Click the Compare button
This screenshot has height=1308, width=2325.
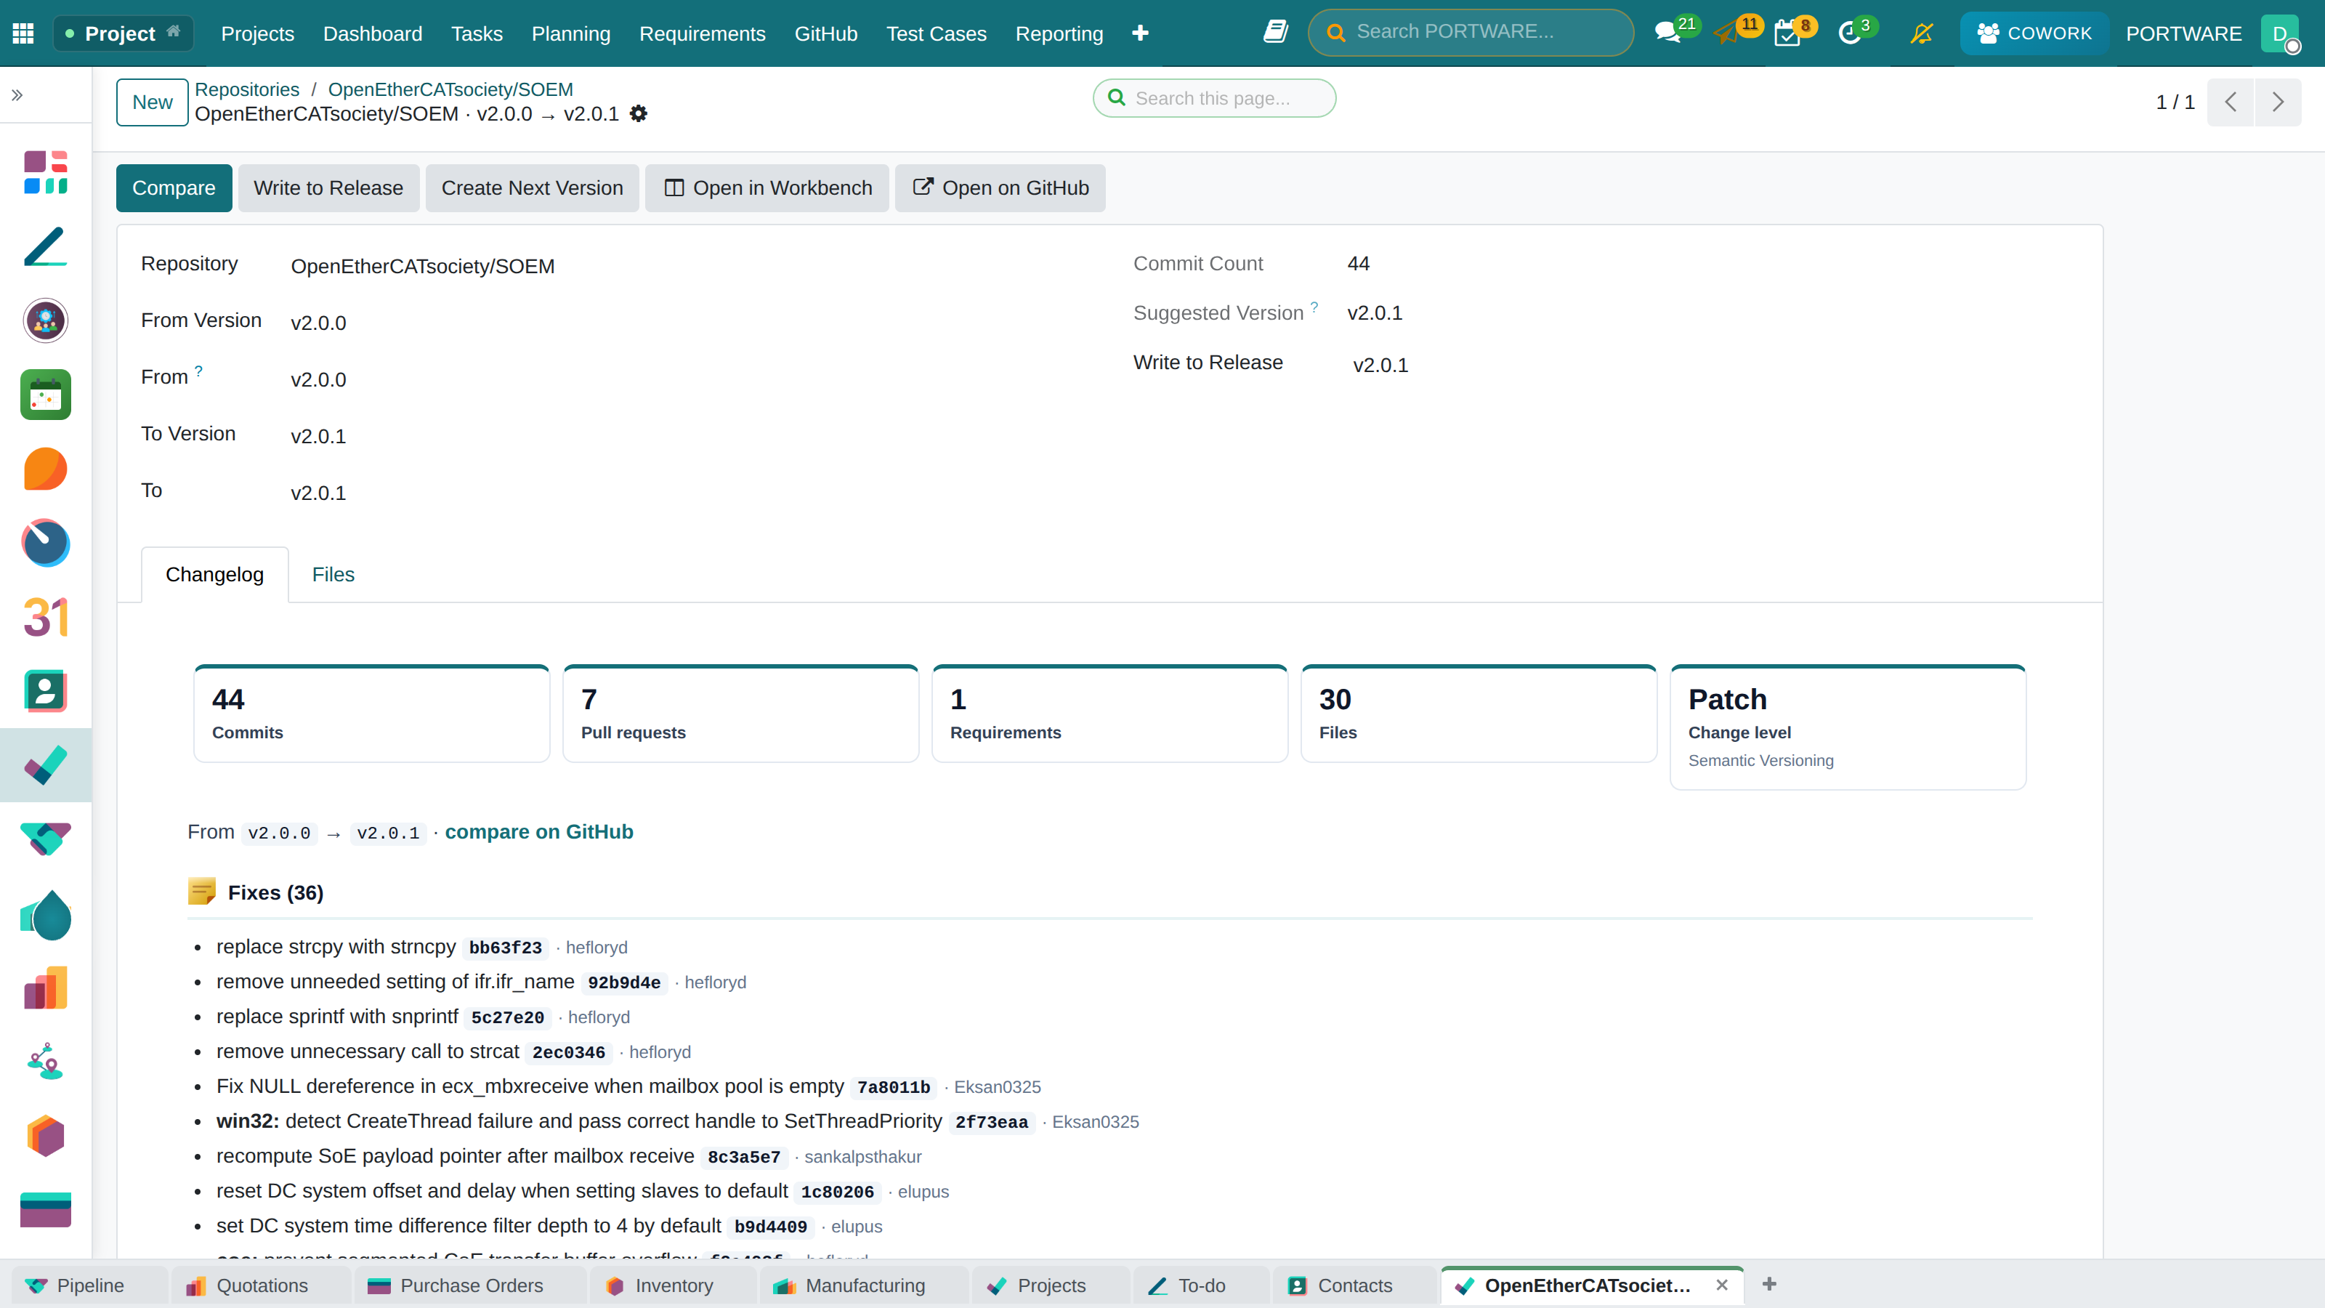click(174, 187)
